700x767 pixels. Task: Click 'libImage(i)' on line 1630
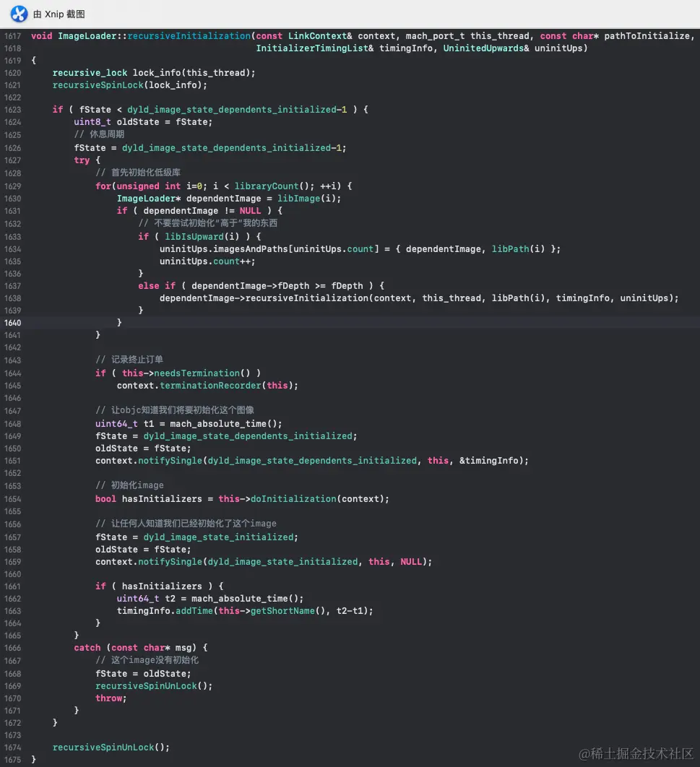click(x=306, y=199)
